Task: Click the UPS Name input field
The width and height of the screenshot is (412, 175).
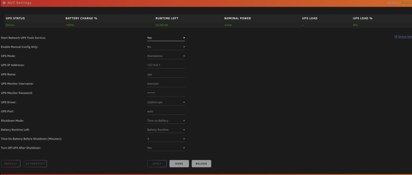Action: tap(166, 75)
